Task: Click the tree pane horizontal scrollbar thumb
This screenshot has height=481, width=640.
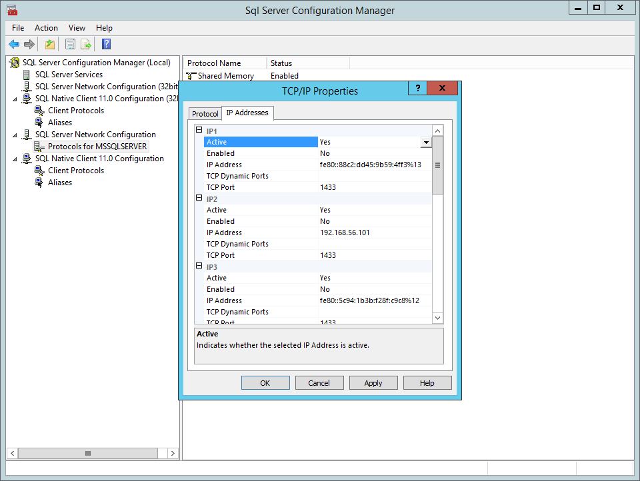Action: point(88,453)
